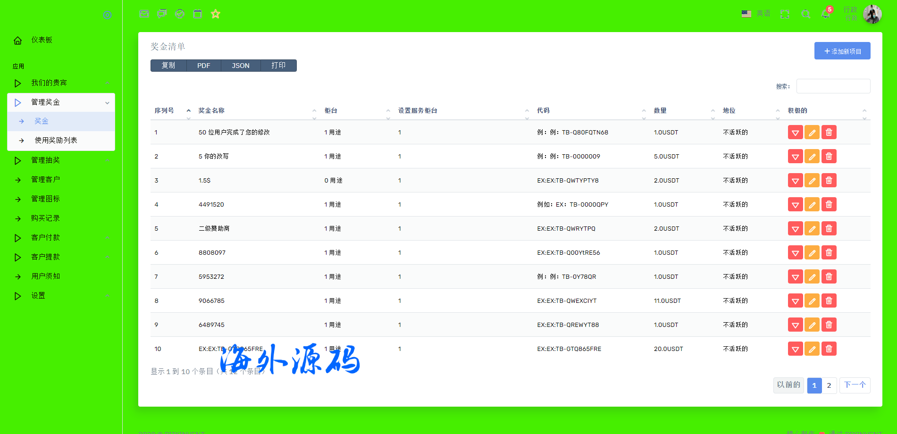Image resolution: width=897 pixels, height=434 pixels.
Task: Toggle the red status button for row 8
Action: pyautogui.click(x=795, y=301)
